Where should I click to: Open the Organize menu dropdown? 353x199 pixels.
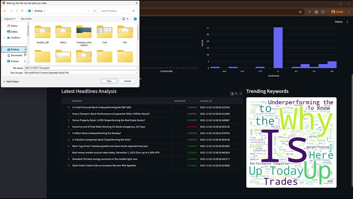(10, 19)
